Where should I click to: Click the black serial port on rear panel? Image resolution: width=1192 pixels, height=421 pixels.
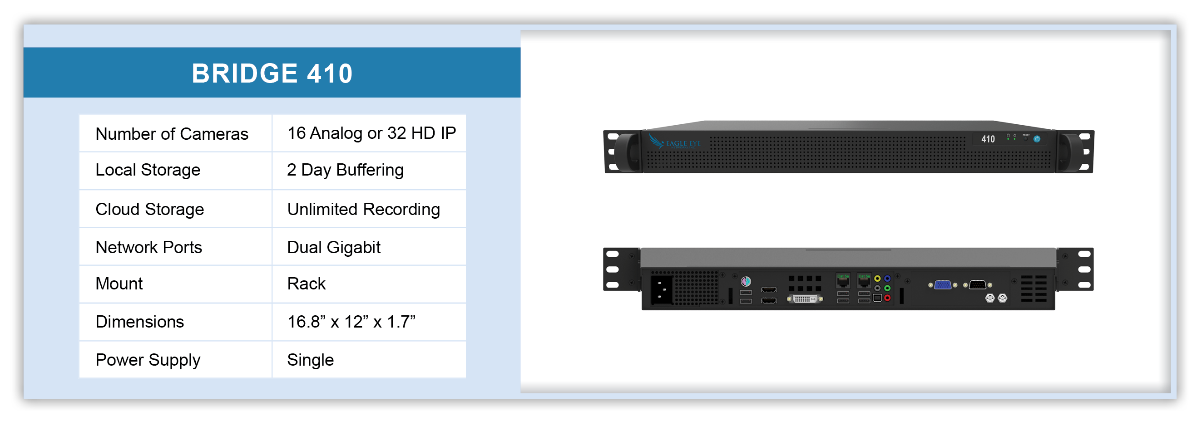(x=977, y=284)
